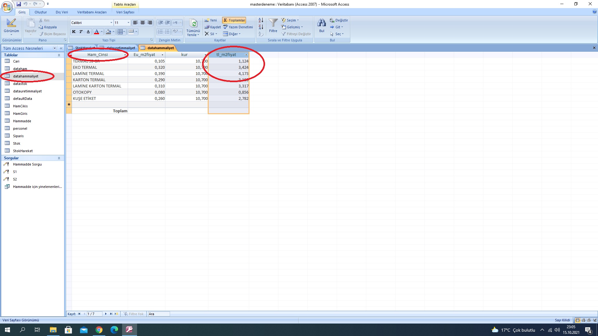Click Kaydet to save the record
The height and width of the screenshot is (336, 598).
(x=213, y=27)
